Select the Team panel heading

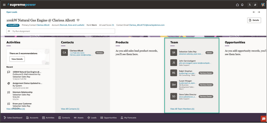click(174, 42)
